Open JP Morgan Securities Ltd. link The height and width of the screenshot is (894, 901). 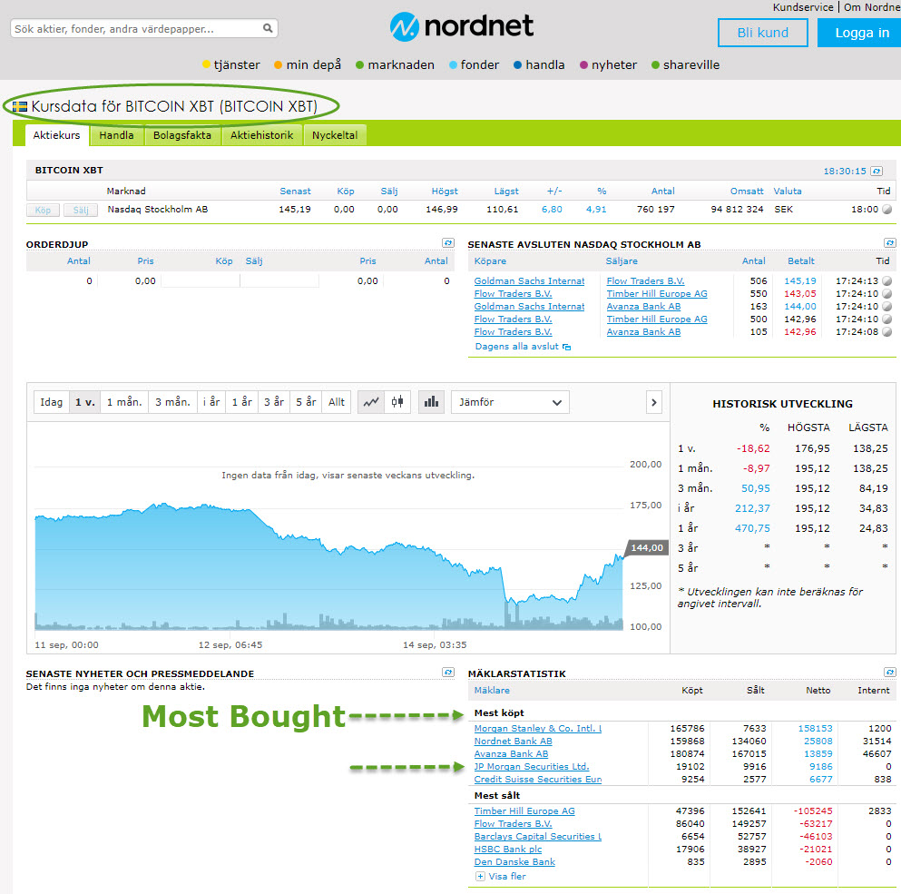[532, 766]
